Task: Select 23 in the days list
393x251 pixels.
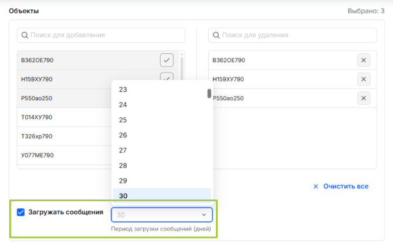Action: coord(123,90)
